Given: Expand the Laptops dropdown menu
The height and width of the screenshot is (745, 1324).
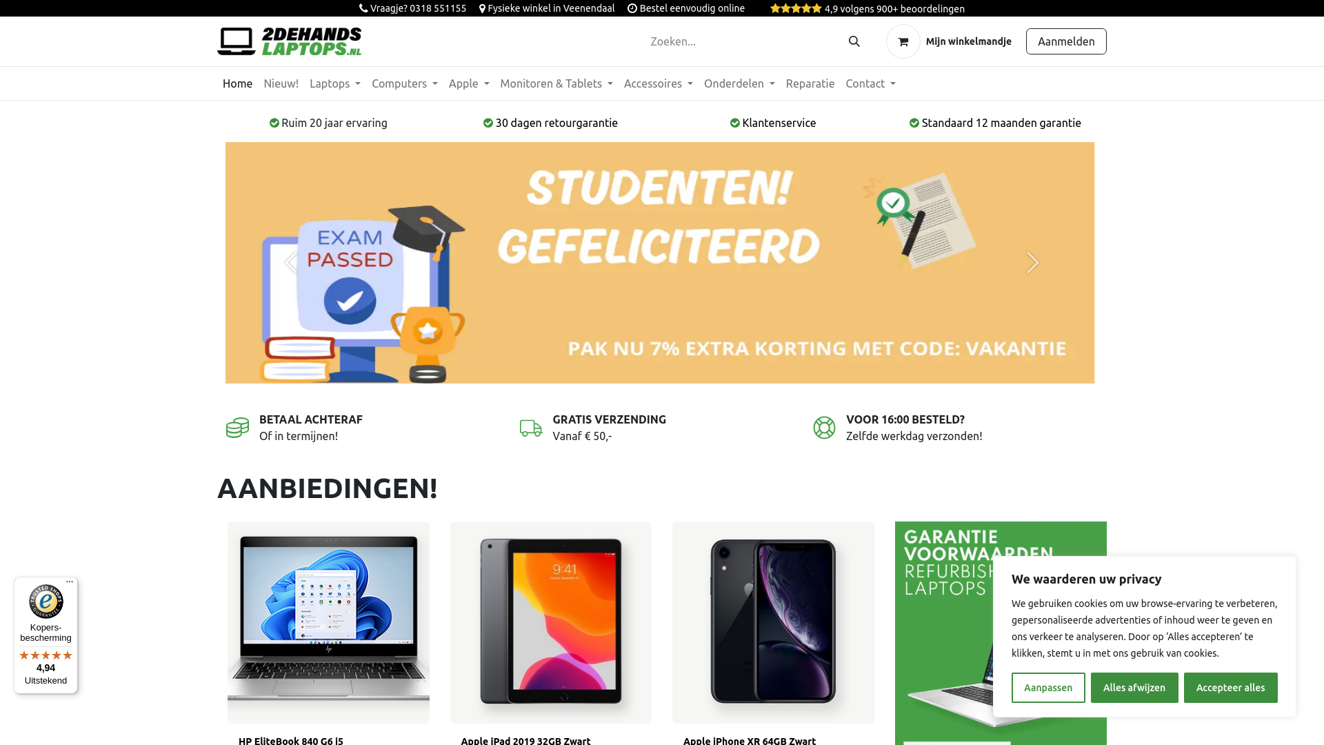Looking at the screenshot, I should pyautogui.click(x=334, y=83).
